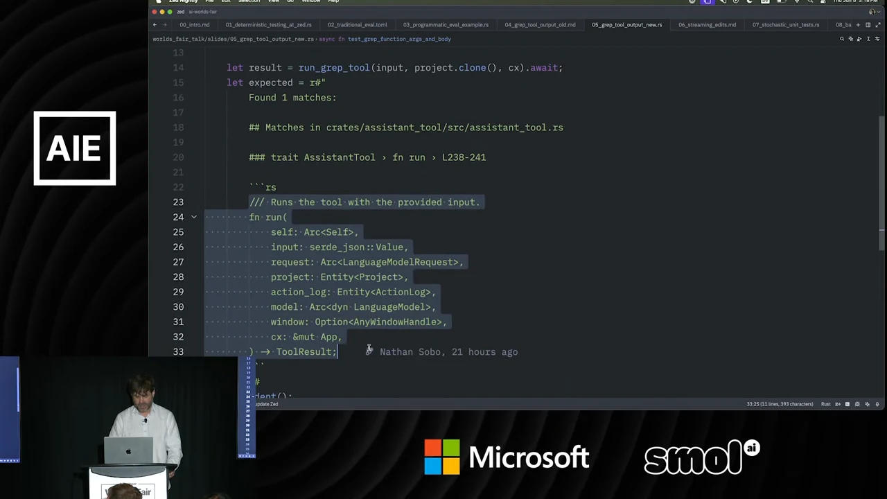Click the zoom pane icon right of split icon
This screenshot has width=887, height=499.
tap(877, 25)
